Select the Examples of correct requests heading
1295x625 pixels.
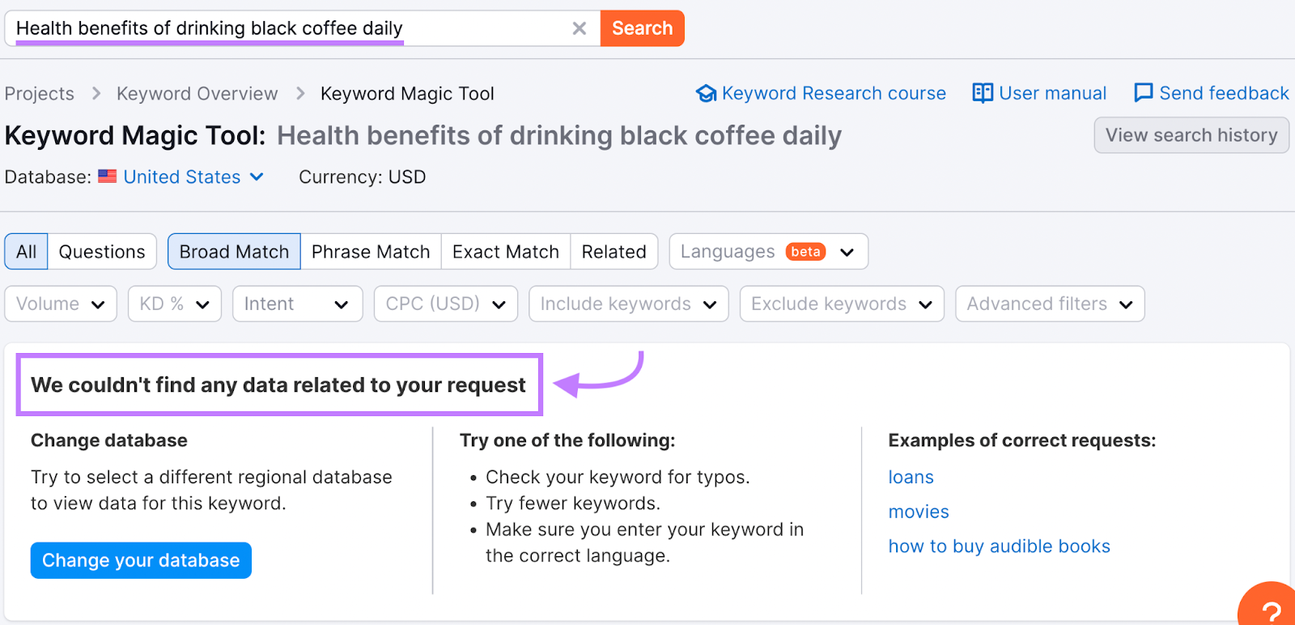coord(1022,440)
